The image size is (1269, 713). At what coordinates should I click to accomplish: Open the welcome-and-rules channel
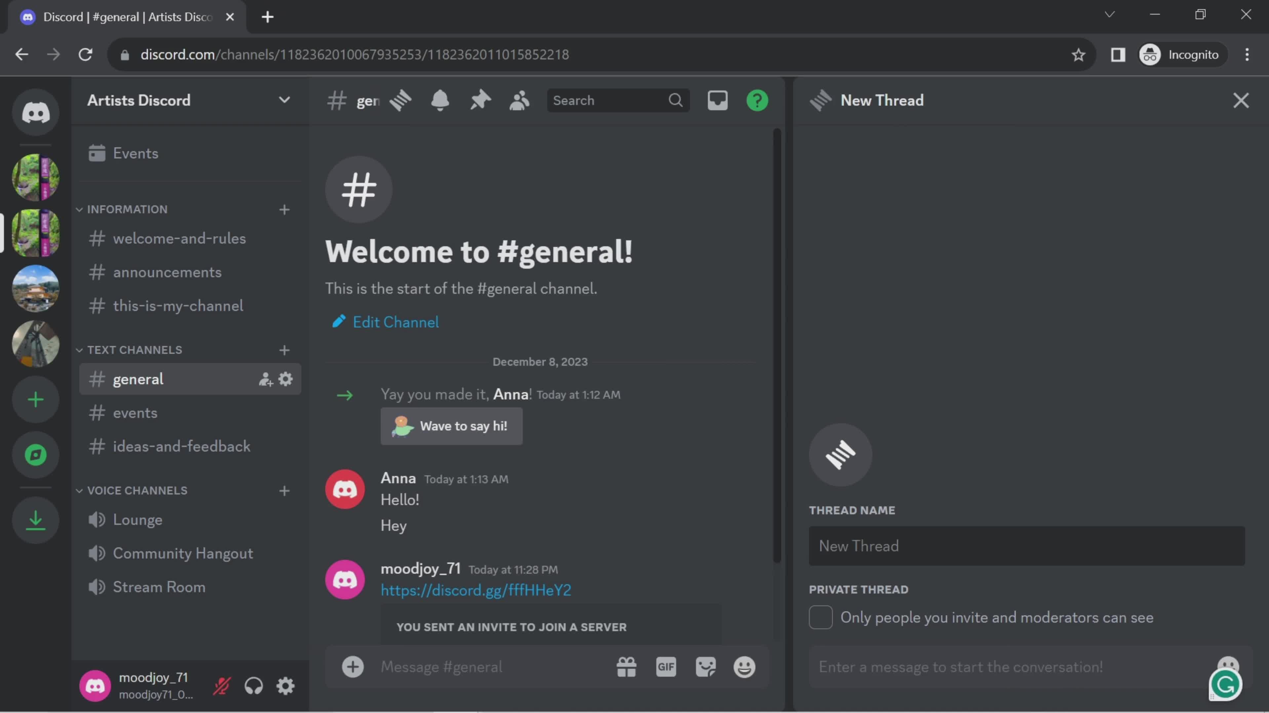pos(179,239)
